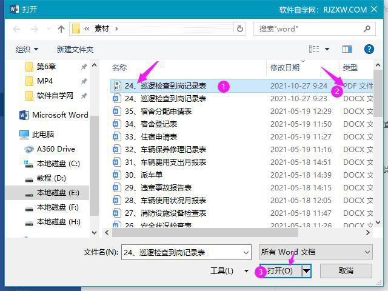The width and height of the screenshot is (388, 291).
Task: Navigate up one folder level
Action: (61, 29)
